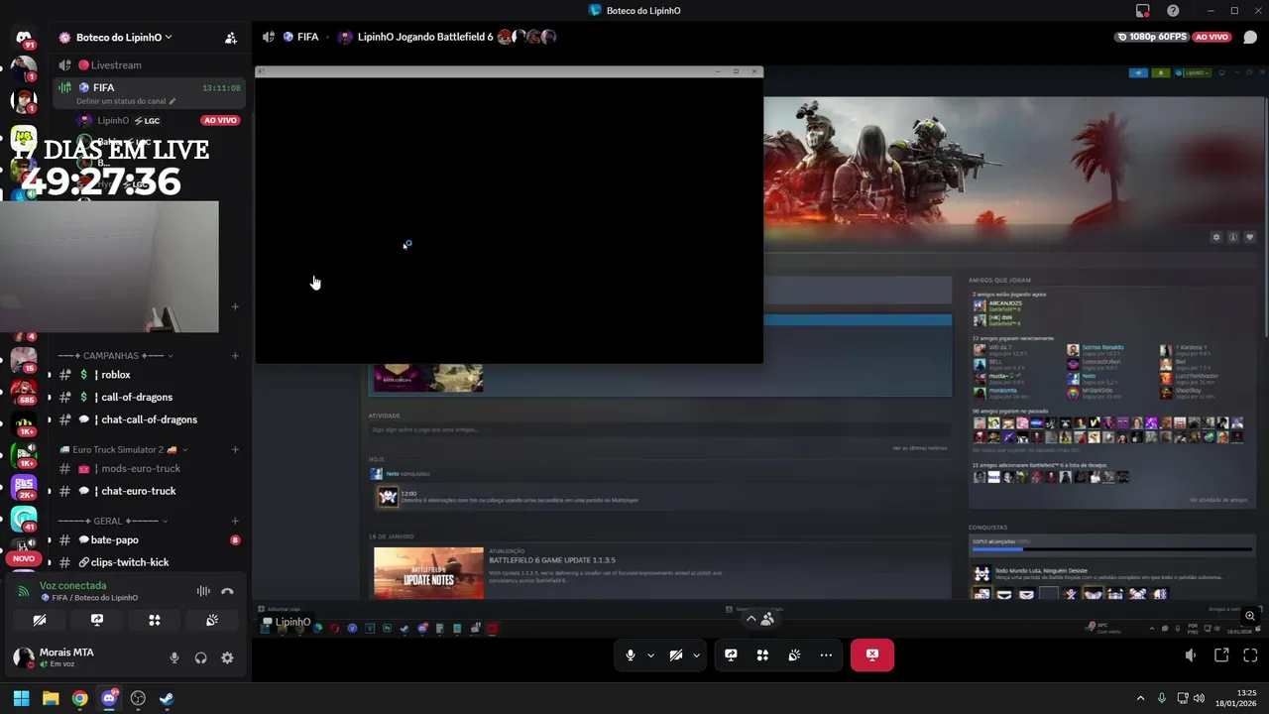Disconnect from voice with hang-up icon
The width and height of the screenshot is (1269, 714).
pyautogui.click(x=227, y=591)
